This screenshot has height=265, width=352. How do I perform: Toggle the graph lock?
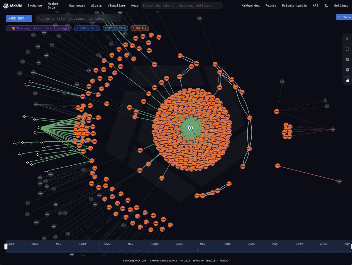pyautogui.click(x=347, y=80)
